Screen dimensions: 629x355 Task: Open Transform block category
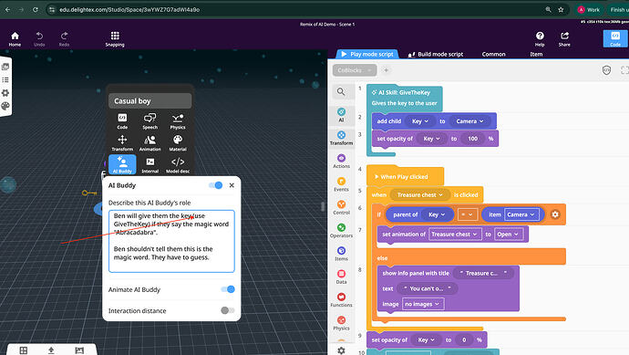[x=341, y=138]
